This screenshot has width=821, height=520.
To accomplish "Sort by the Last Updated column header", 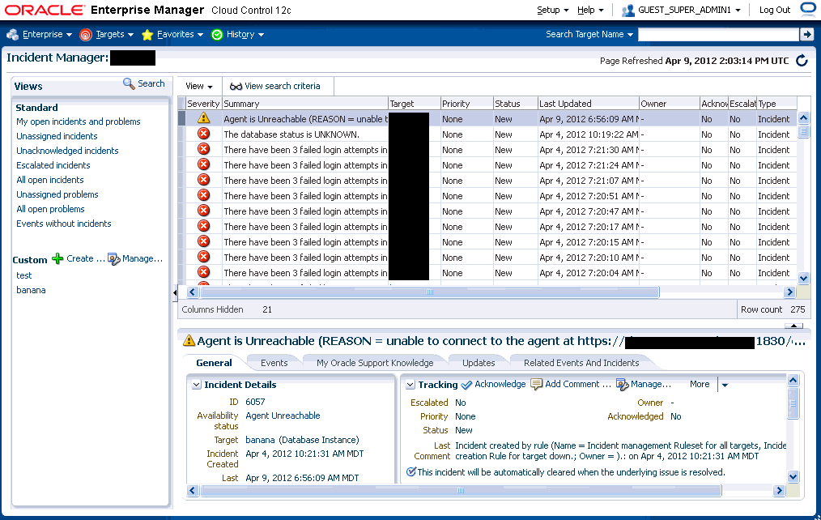I will pyautogui.click(x=588, y=104).
